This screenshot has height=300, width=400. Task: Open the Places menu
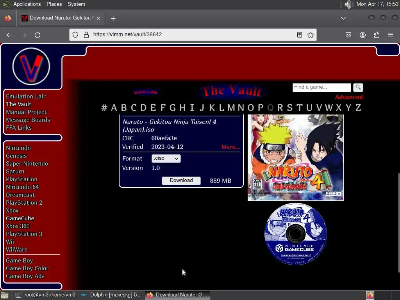54,4
